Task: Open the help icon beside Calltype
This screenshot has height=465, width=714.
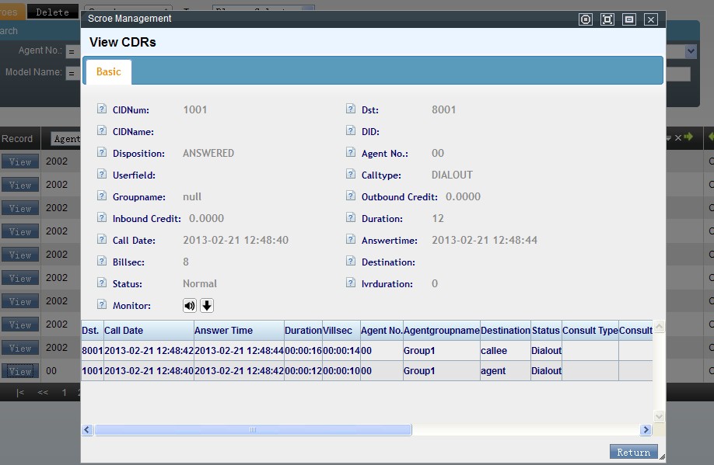Action: click(x=350, y=175)
